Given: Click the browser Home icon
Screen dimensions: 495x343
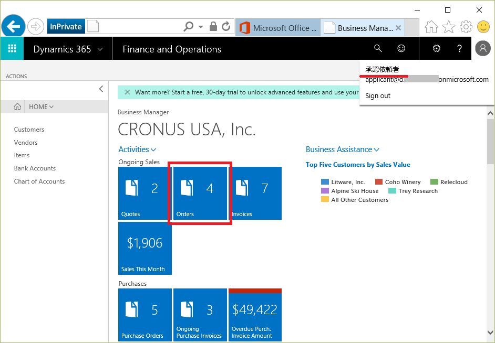Looking at the screenshot, I should (431, 27).
